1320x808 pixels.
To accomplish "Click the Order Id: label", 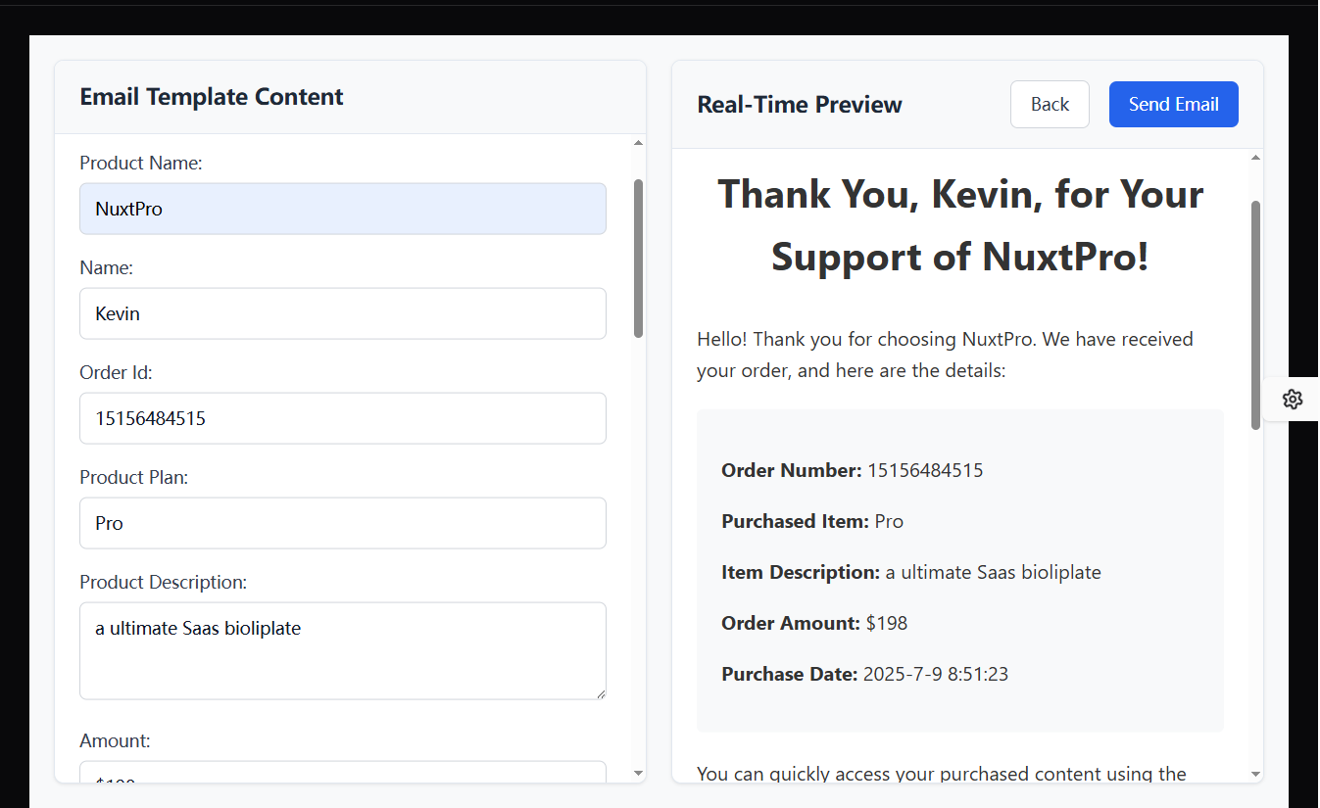I will 117,372.
